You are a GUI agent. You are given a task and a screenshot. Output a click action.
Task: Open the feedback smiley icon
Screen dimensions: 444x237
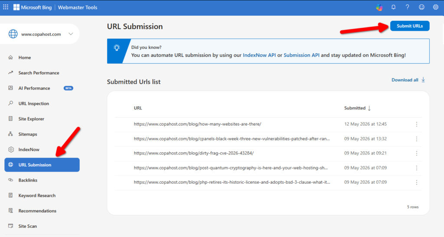coord(421,7)
